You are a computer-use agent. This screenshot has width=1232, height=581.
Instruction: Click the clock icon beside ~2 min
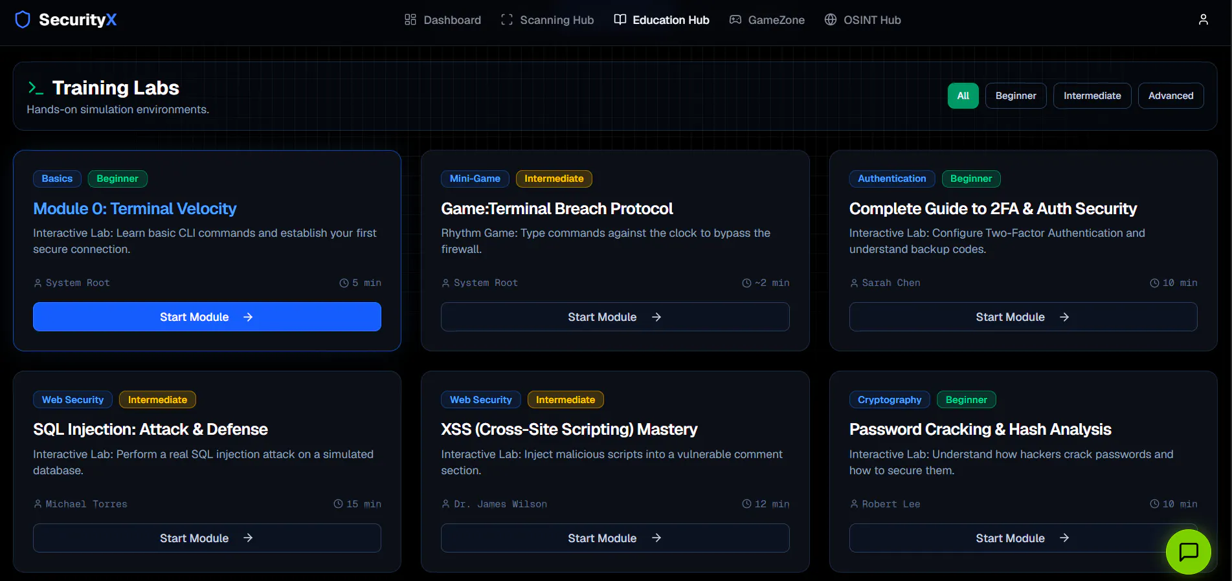coord(746,283)
